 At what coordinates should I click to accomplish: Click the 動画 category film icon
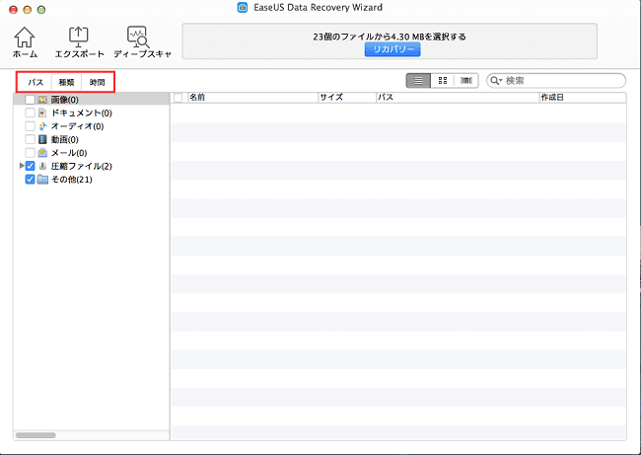tap(42, 139)
